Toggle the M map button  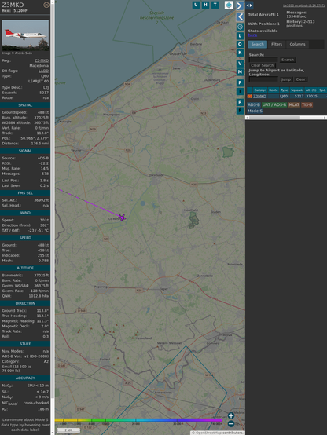click(x=240, y=72)
